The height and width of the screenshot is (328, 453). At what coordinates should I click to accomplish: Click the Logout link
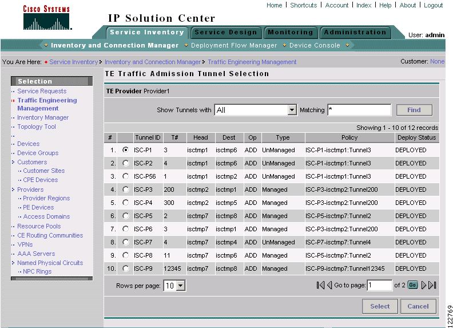(433, 5)
